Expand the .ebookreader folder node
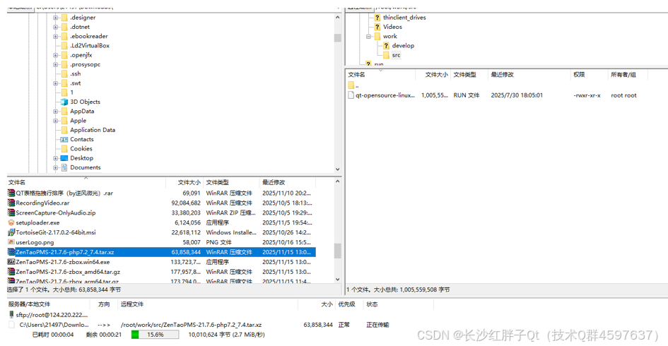The width and height of the screenshot is (668, 346). [55, 37]
